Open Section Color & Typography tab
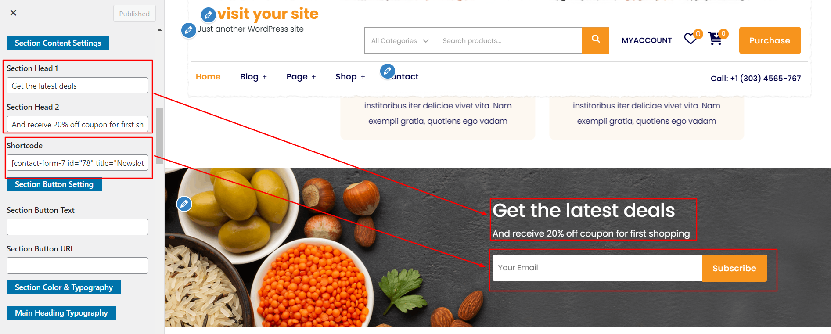Image resolution: width=831 pixels, height=334 pixels. [64, 287]
